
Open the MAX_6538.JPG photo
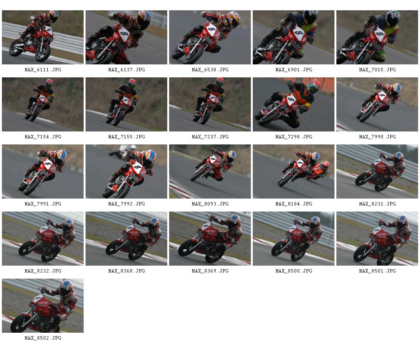[x=210, y=37]
